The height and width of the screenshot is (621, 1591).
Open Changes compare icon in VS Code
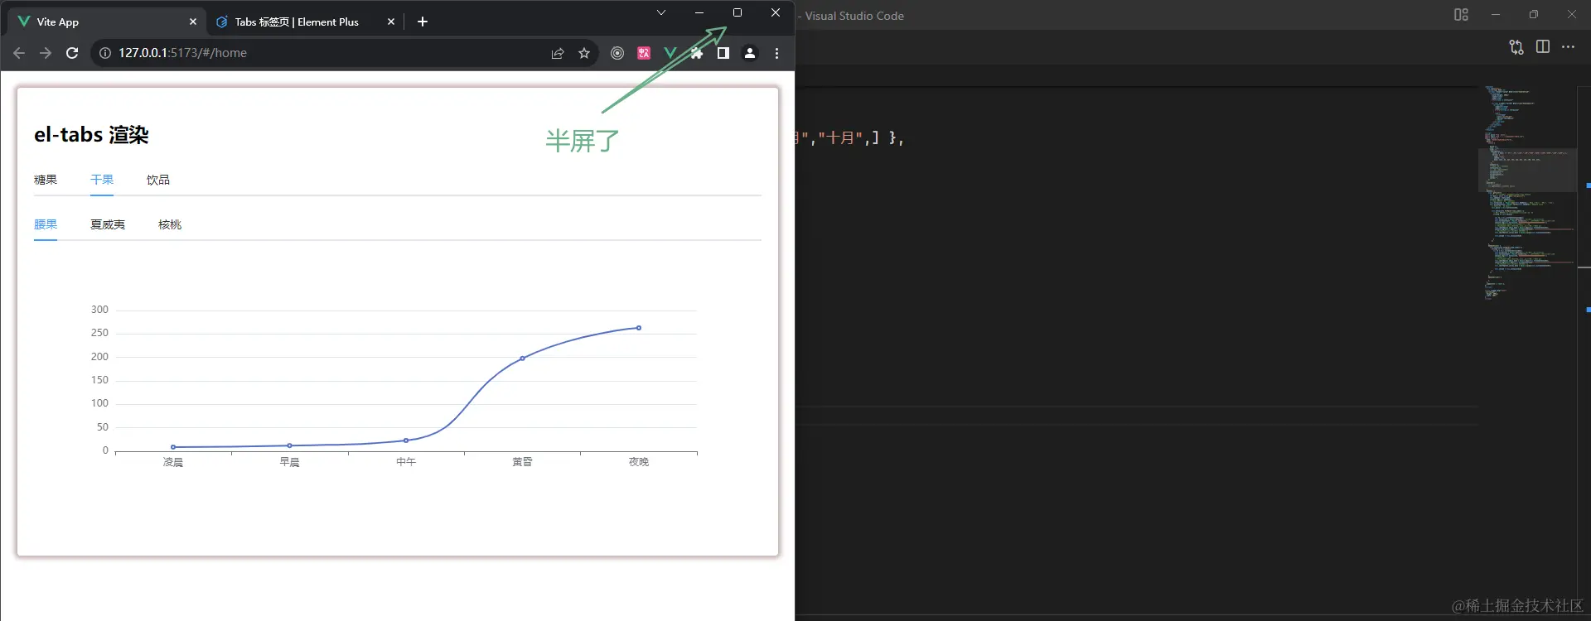pos(1516,47)
